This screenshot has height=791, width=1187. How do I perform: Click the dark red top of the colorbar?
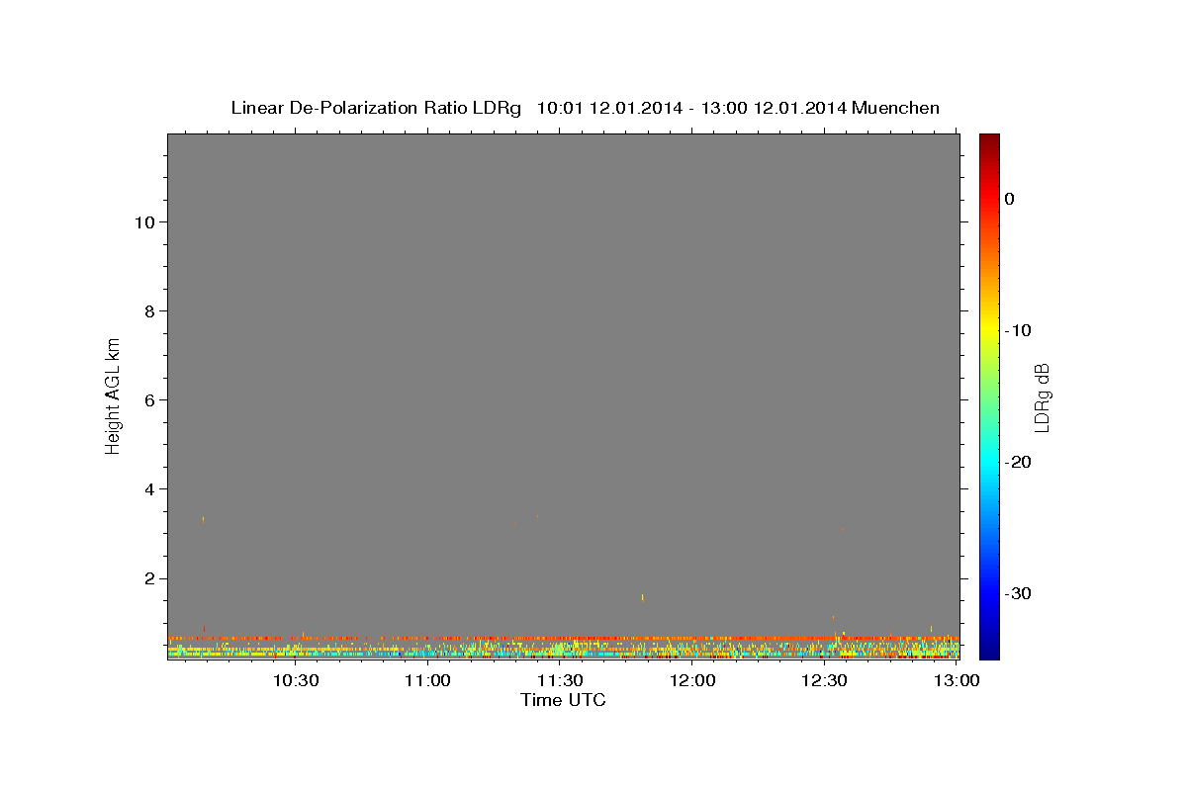pyautogui.click(x=989, y=140)
